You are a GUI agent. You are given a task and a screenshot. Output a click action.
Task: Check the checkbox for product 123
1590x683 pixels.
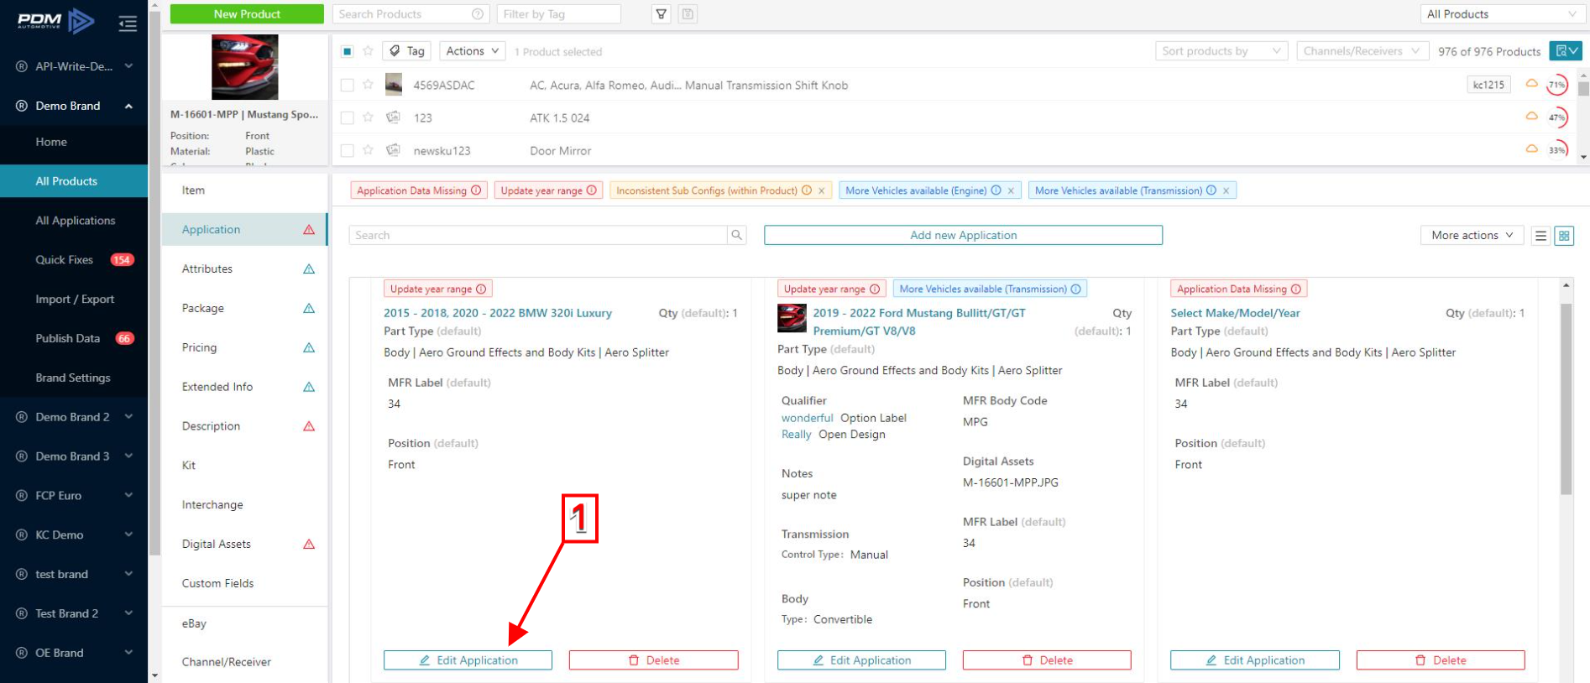pos(347,117)
